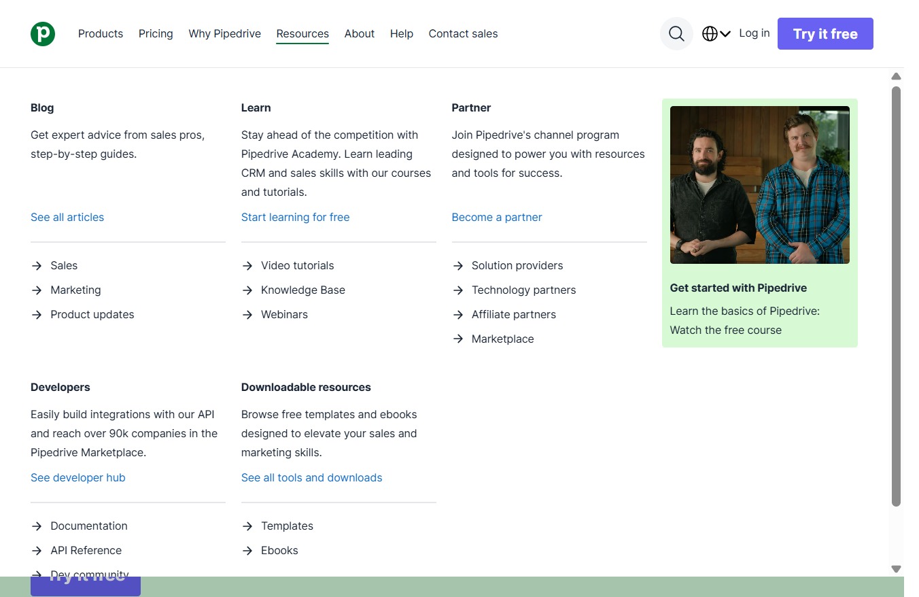
Task: Click the Developers section heading
Action: [x=60, y=388]
